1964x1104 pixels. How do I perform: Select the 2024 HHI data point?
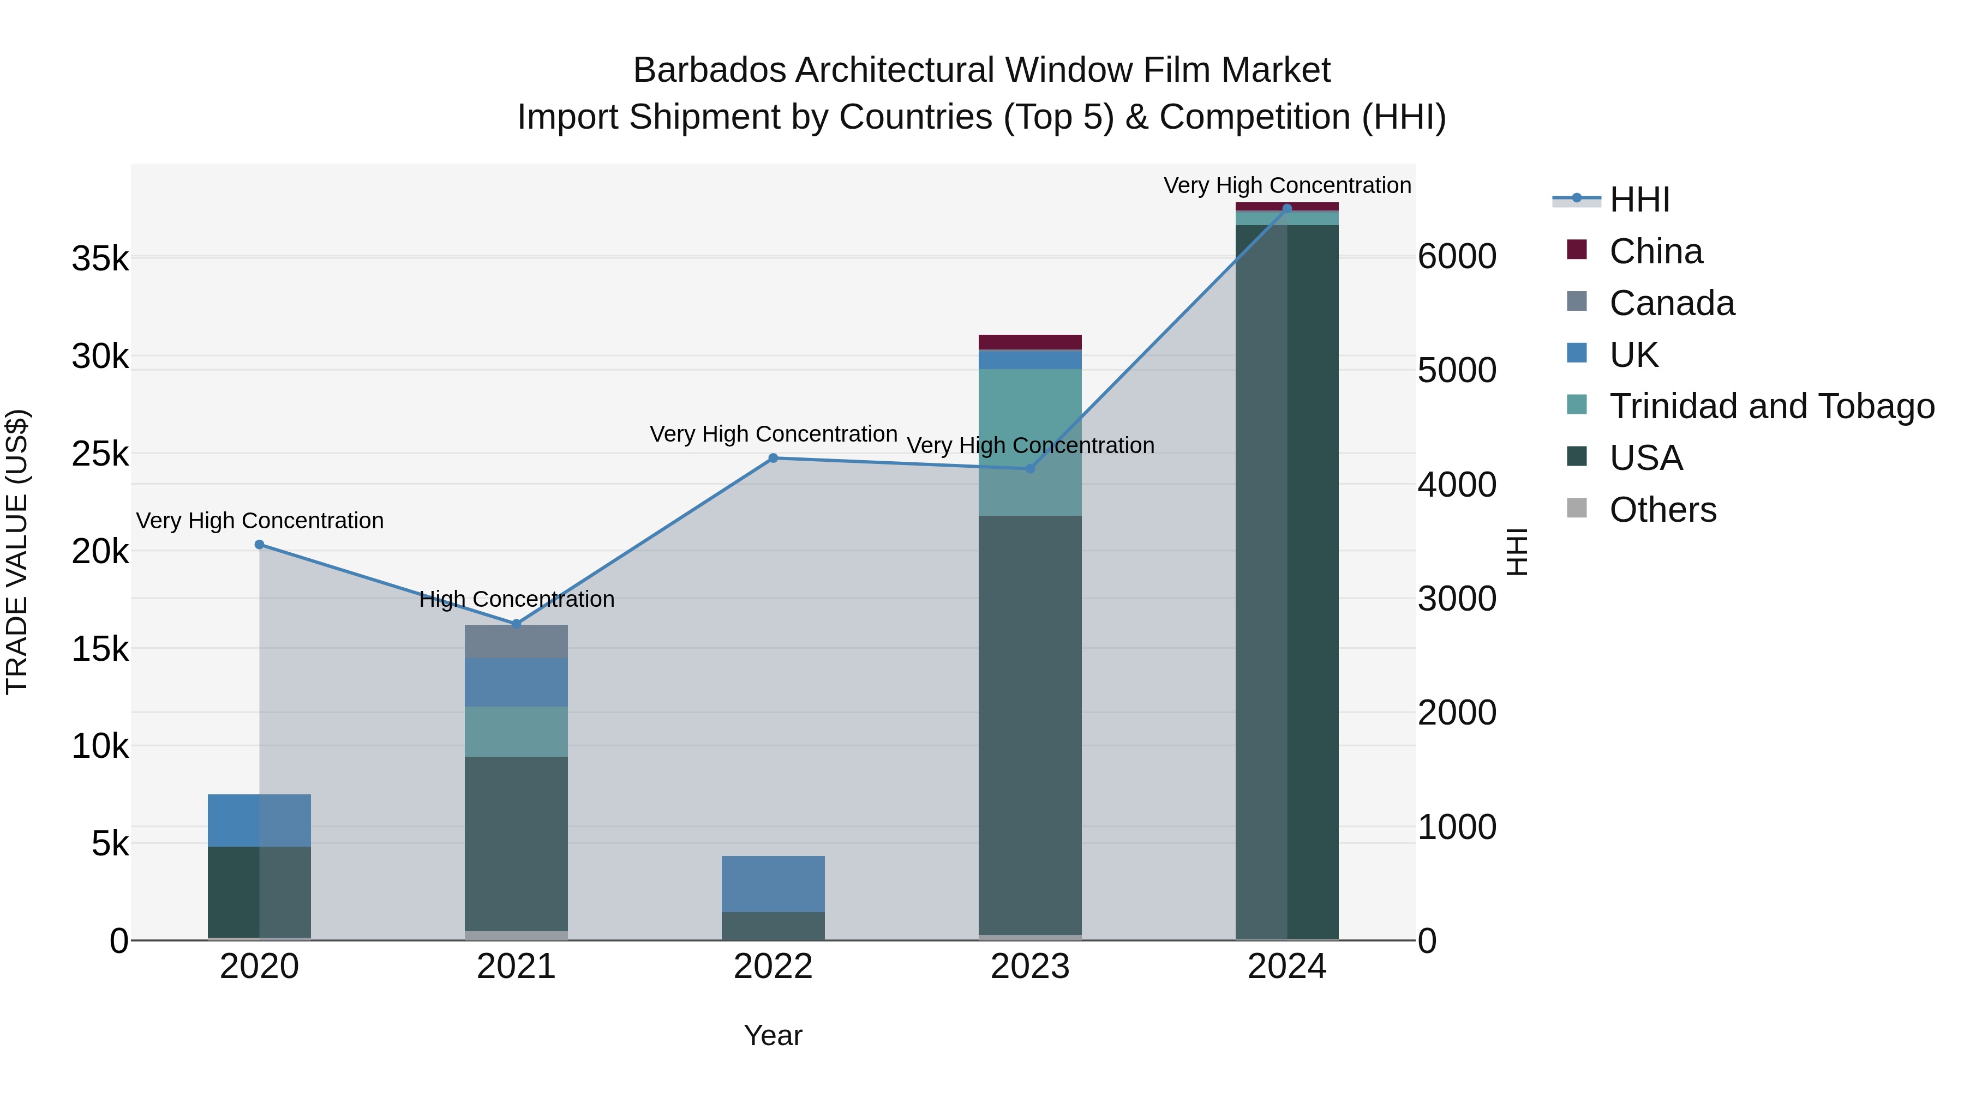coord(1287,208)
